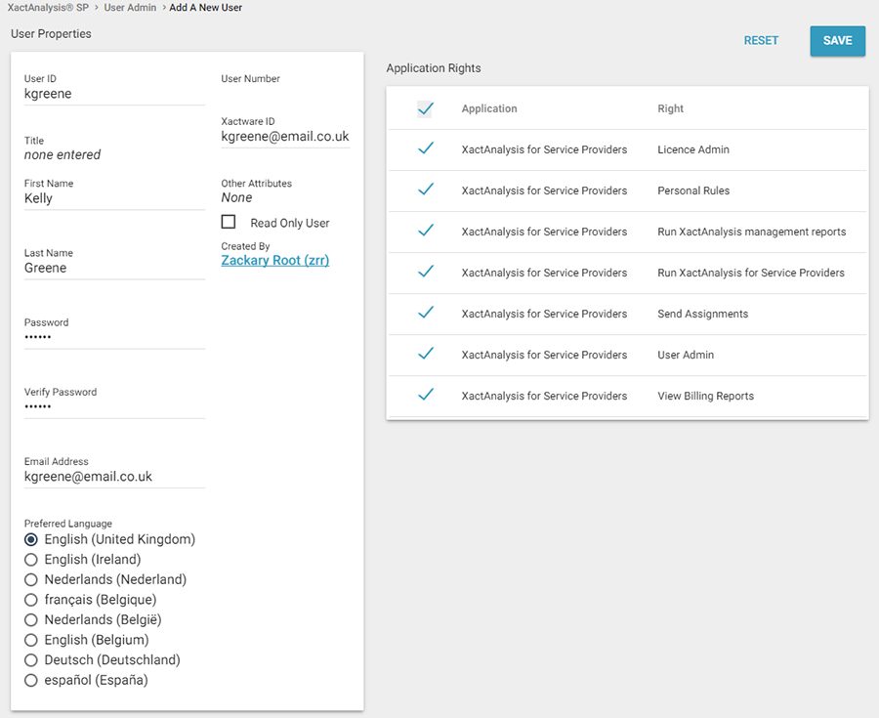Select Nederlands (Nederland) language
This screenshot has height=718, width=879.
31,579
